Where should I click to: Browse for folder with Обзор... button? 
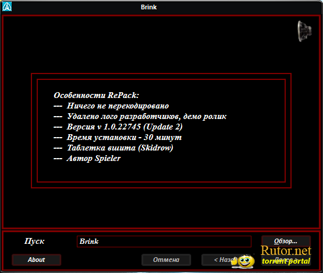(286, 241)
